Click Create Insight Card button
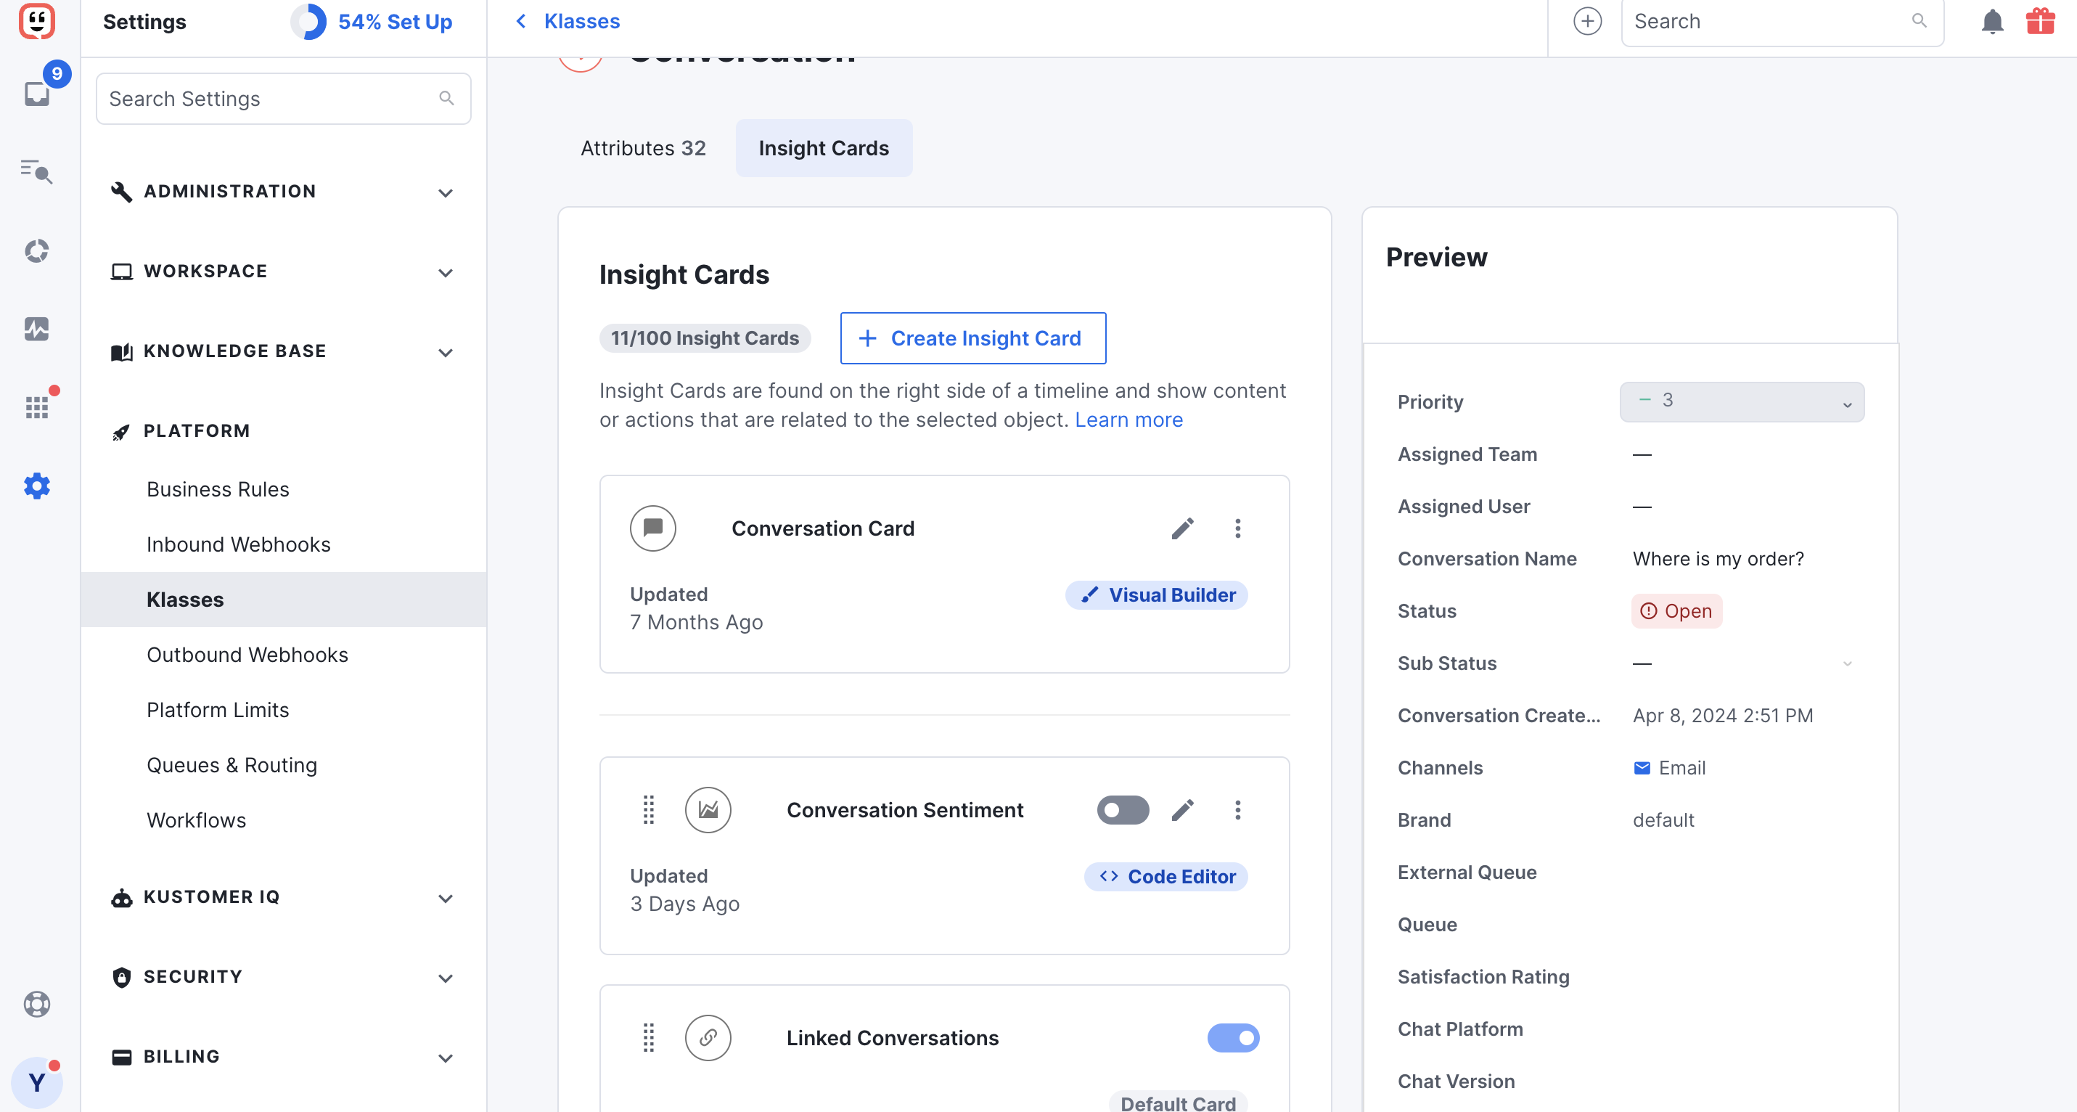2077x1112 pixels. pyautogui.click(x=972, y=338)
